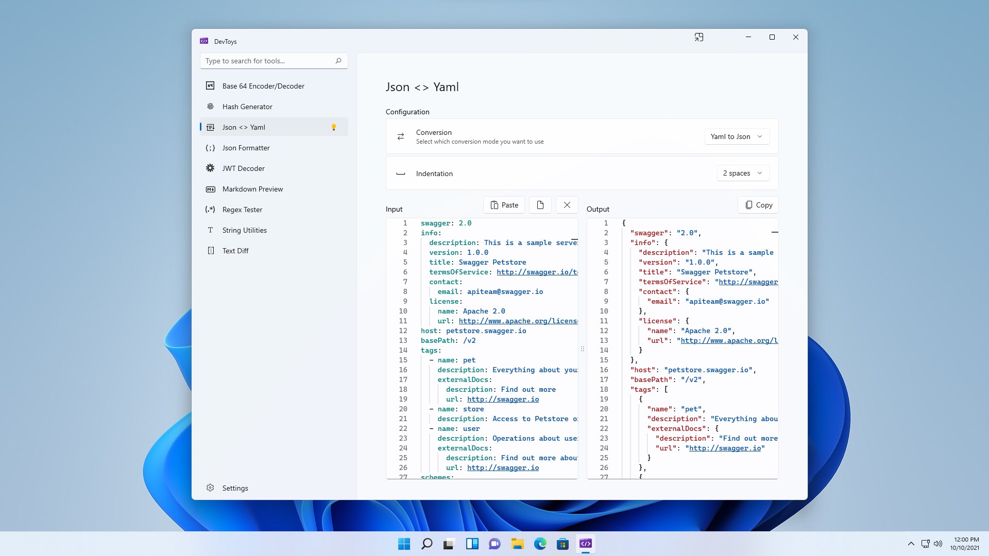
Task: Click the lightbulb icon on Json <> Yaml
Action: point(334,127)
